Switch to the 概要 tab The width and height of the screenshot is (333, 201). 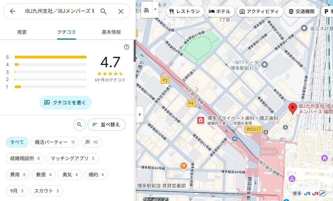tap(22, 32)
